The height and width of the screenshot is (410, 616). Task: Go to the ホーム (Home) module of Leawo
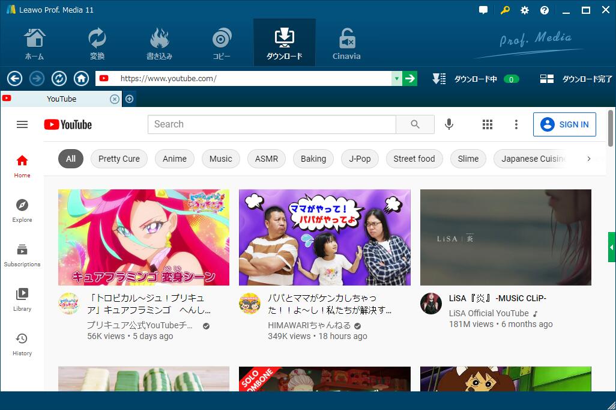[34, 42]
